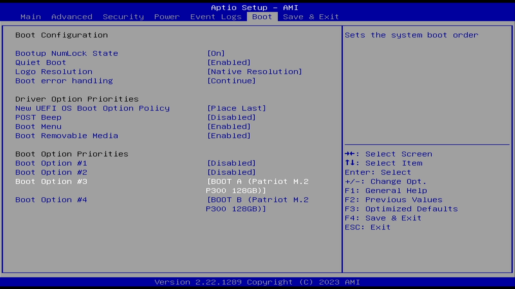Open the Security tab
Image resolution: width=515 pixels, height=289 pixels.
tap(123, 17)
